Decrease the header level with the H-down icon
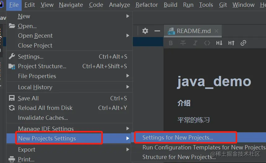This screenshot has height=163, width=266. (x=219, y=43)
